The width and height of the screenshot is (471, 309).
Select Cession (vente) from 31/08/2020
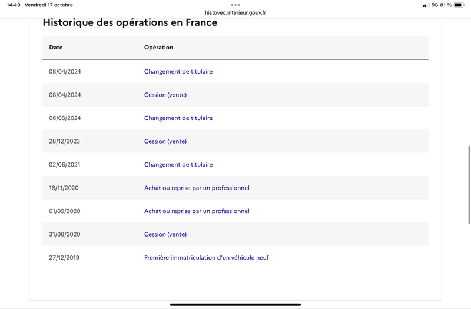click(165, 234)
